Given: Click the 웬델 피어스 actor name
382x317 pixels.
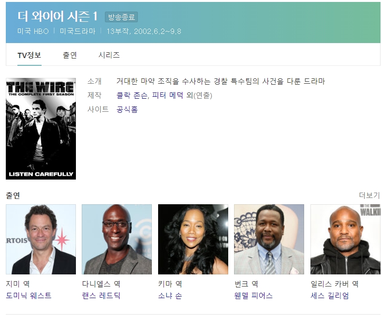Looking at the screenshot, I should pyautogui.click(x=253, y=296).
